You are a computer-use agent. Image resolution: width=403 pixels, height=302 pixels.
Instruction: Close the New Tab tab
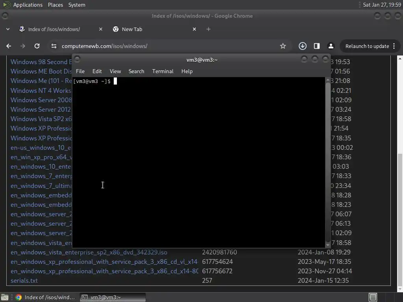tap(194, 29)
